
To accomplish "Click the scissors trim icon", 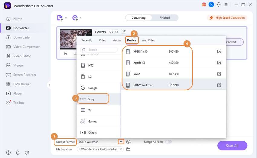I will [65, 53].
